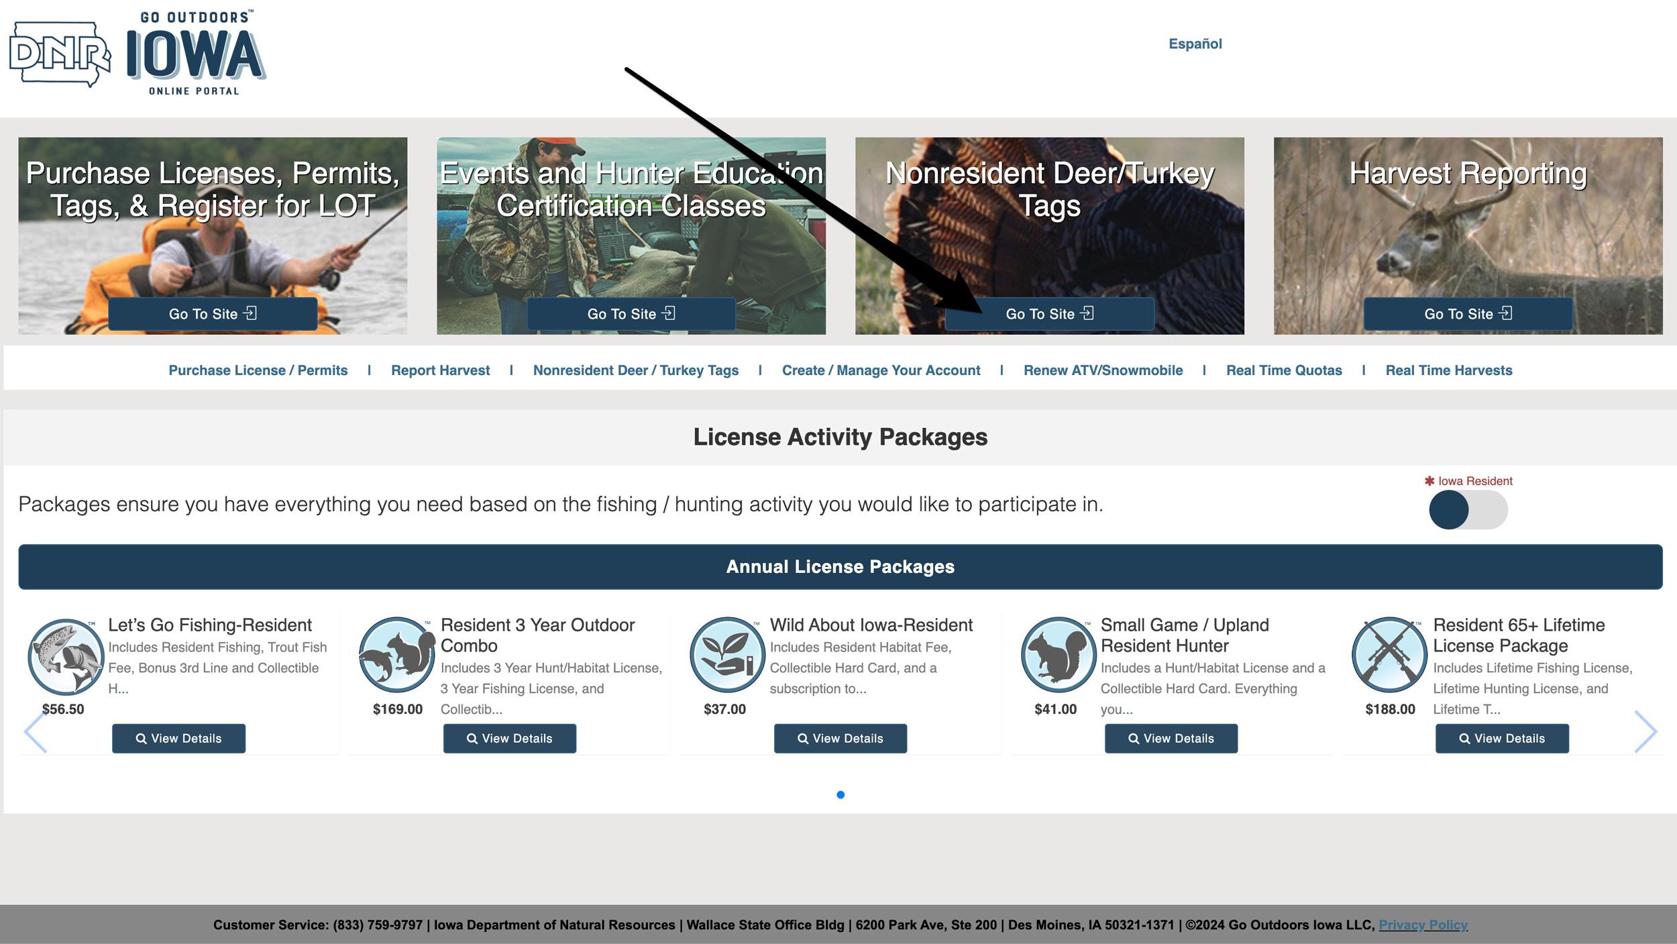Viewport: 1677px width, 944px height.
Task: Select Nonresident Deer / Turkey Tags menu item
Action: (x=635, y=370)
